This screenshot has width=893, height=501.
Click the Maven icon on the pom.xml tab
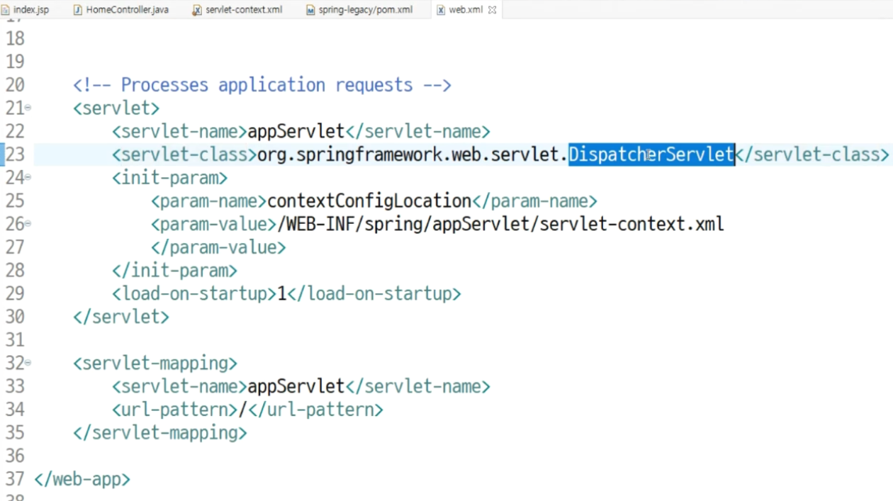tap(310, 10)
